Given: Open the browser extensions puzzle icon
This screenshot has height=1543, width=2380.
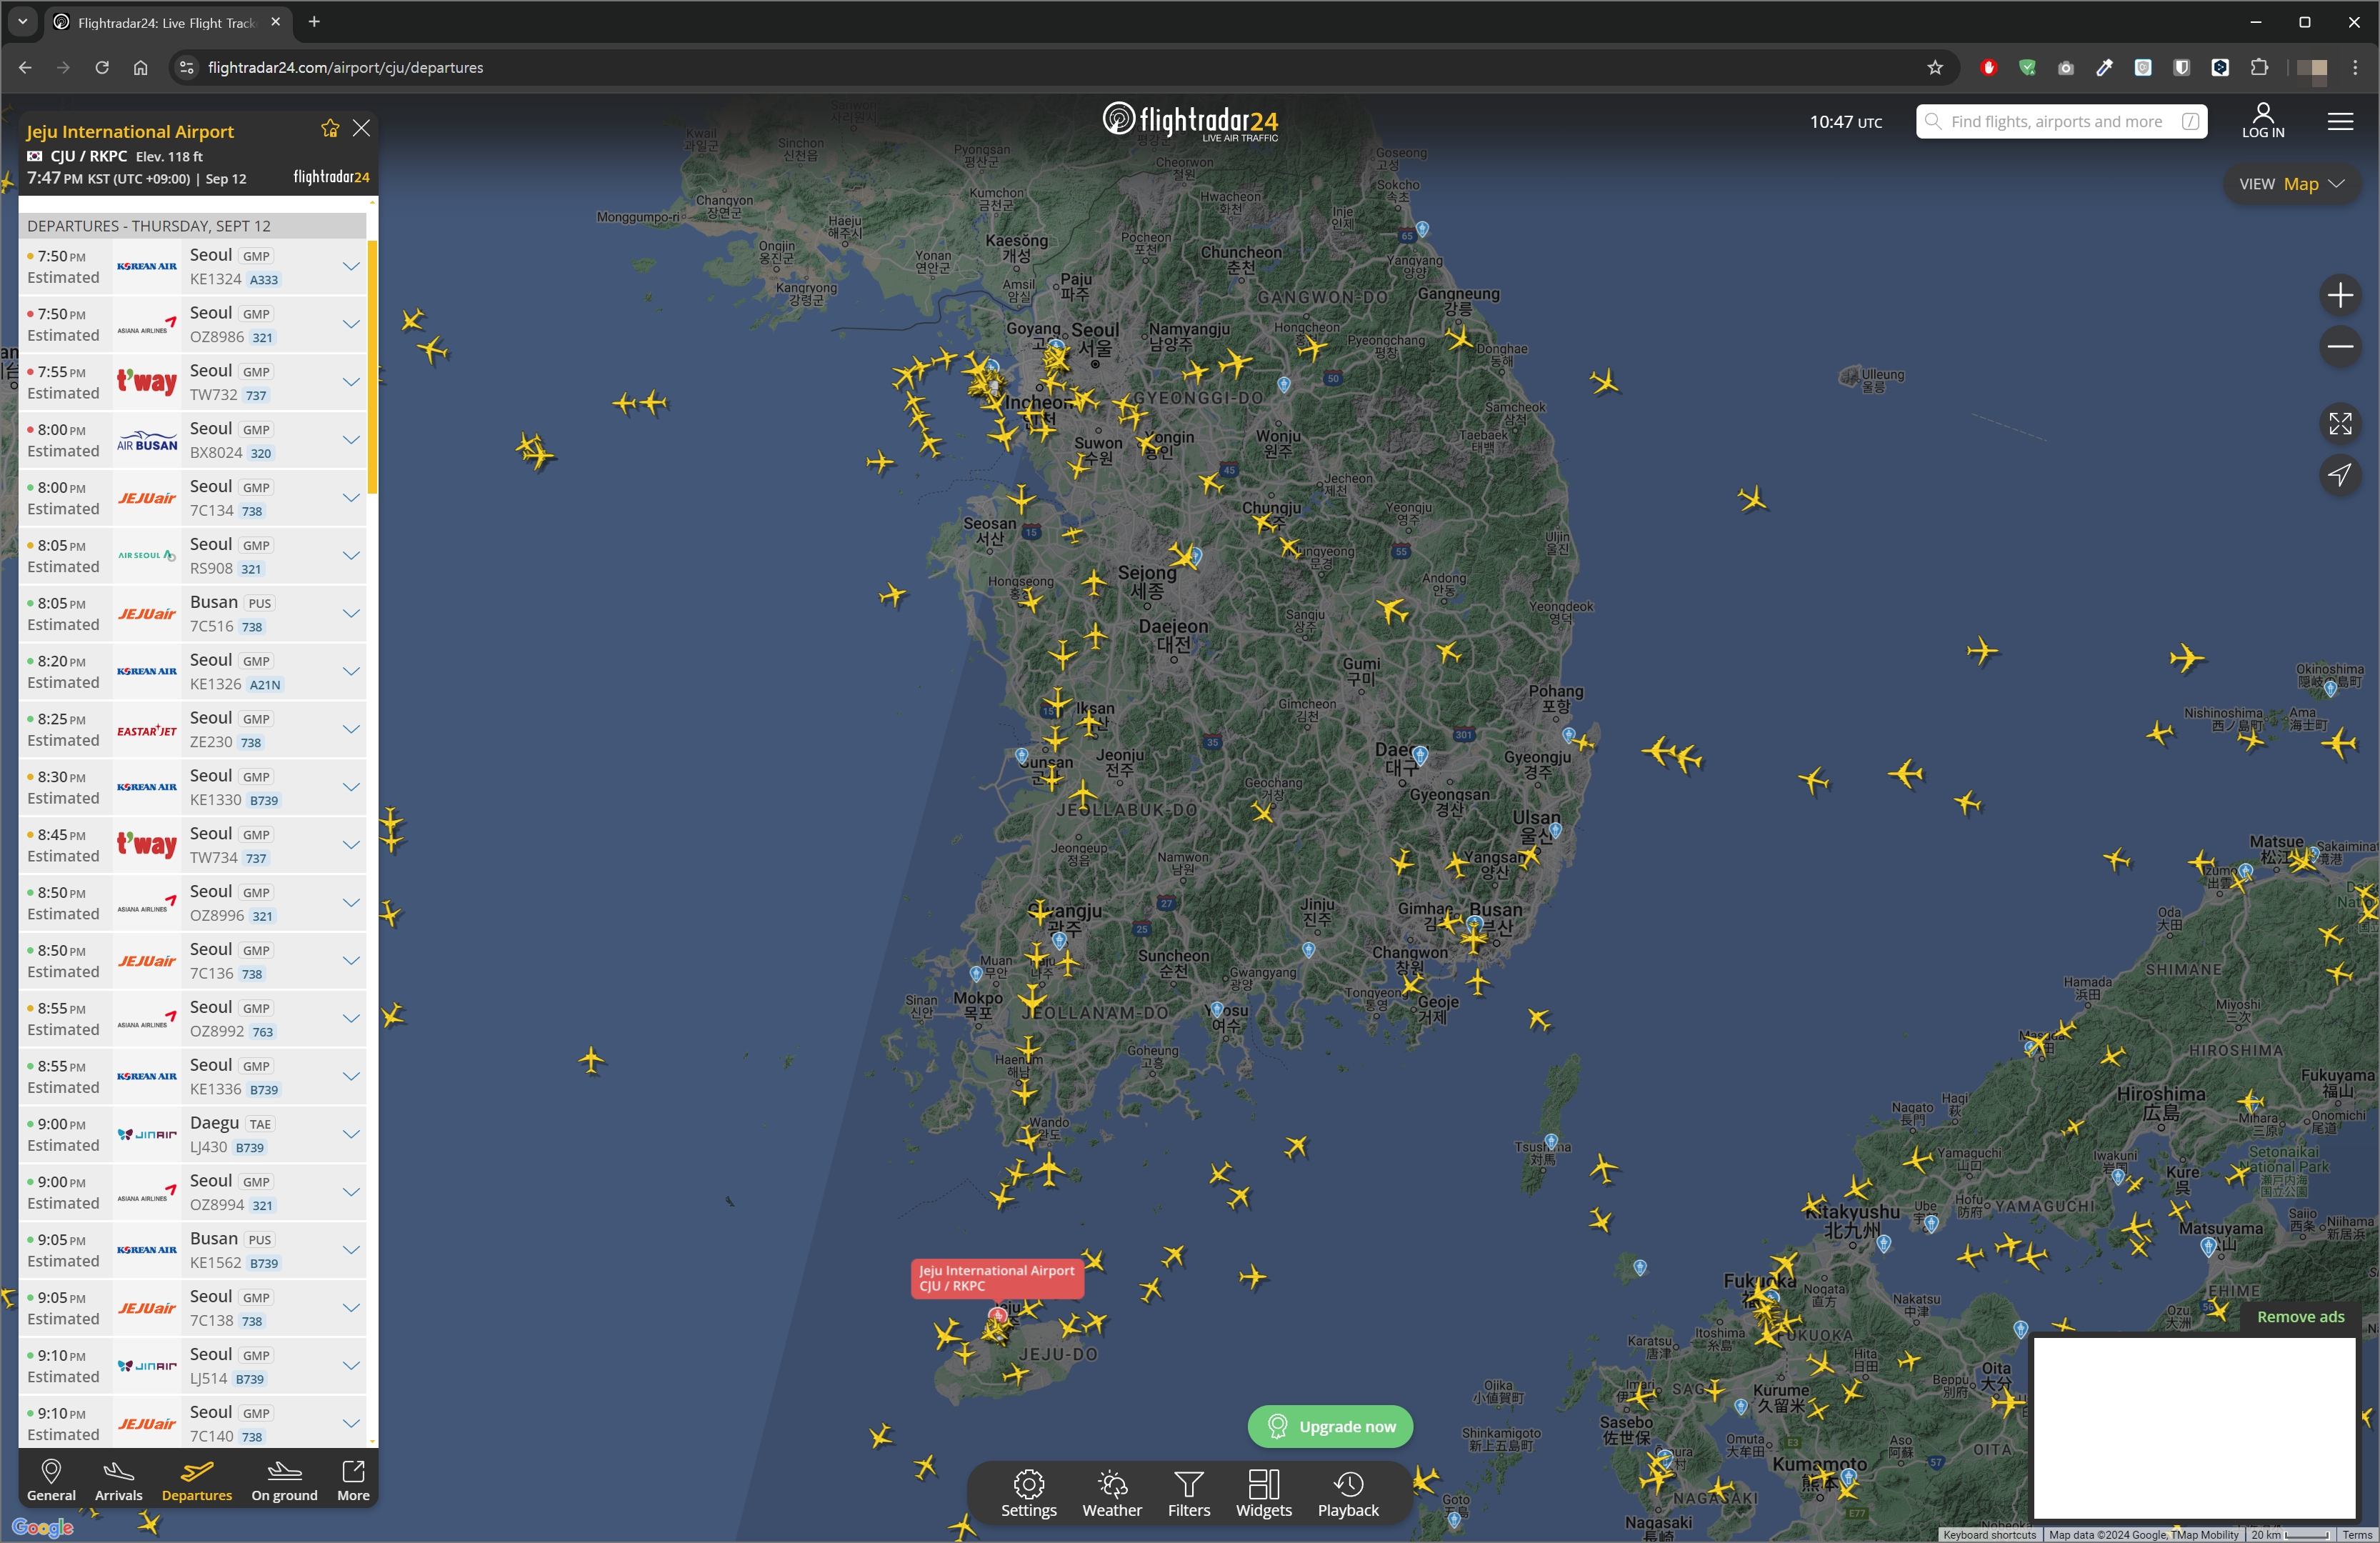Looking at the screenshot, I should 2258,68.
